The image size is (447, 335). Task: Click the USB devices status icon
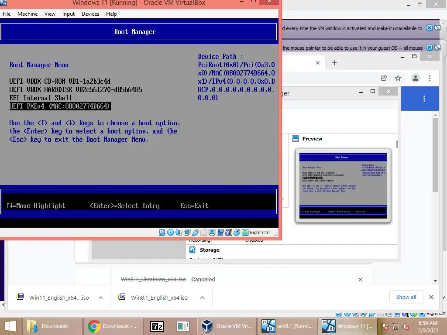[x=196, y=232]
